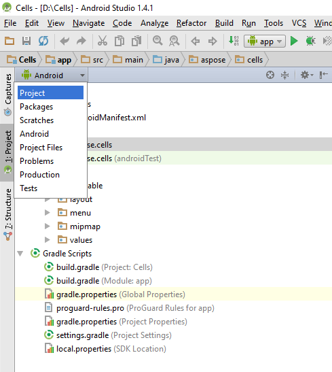Click the Paste clipboard icon
This screenshot has width=332, height=372.
click(136, 41)
